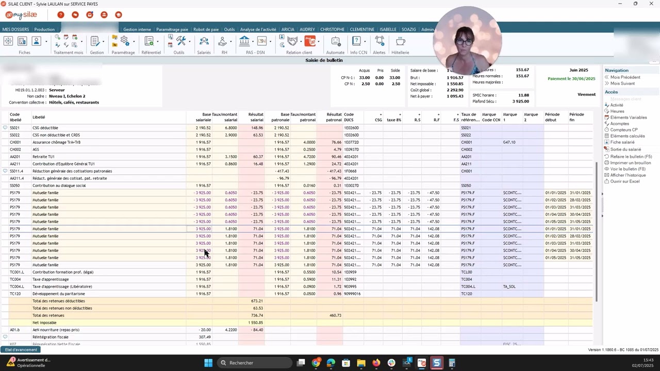The height and width of the screenshot is (371, 660).
Task: Select the TC120 Développement du paritarisme row
Action: [296, 294]
